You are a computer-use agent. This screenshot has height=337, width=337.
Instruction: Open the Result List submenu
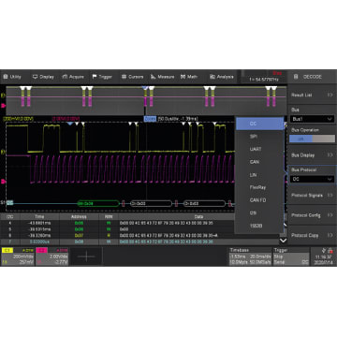[312, 95]
